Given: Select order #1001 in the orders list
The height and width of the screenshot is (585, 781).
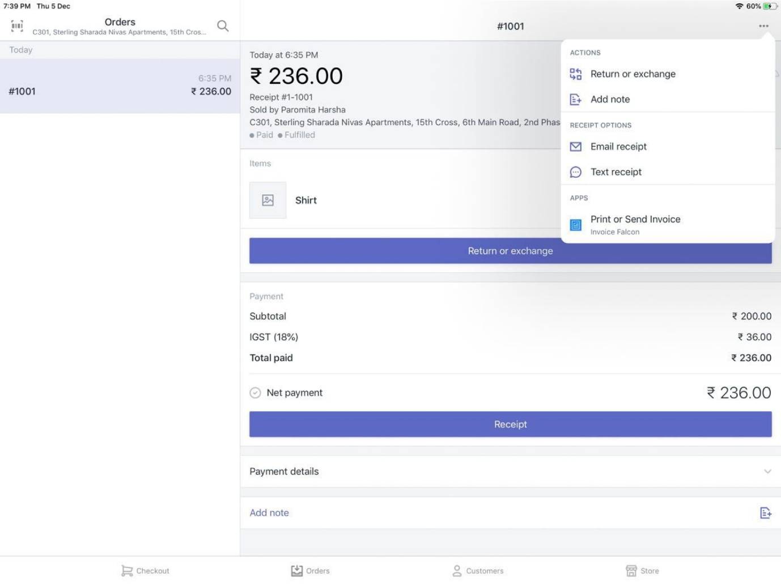Looking at the screenshot, I should pos(120,86).
